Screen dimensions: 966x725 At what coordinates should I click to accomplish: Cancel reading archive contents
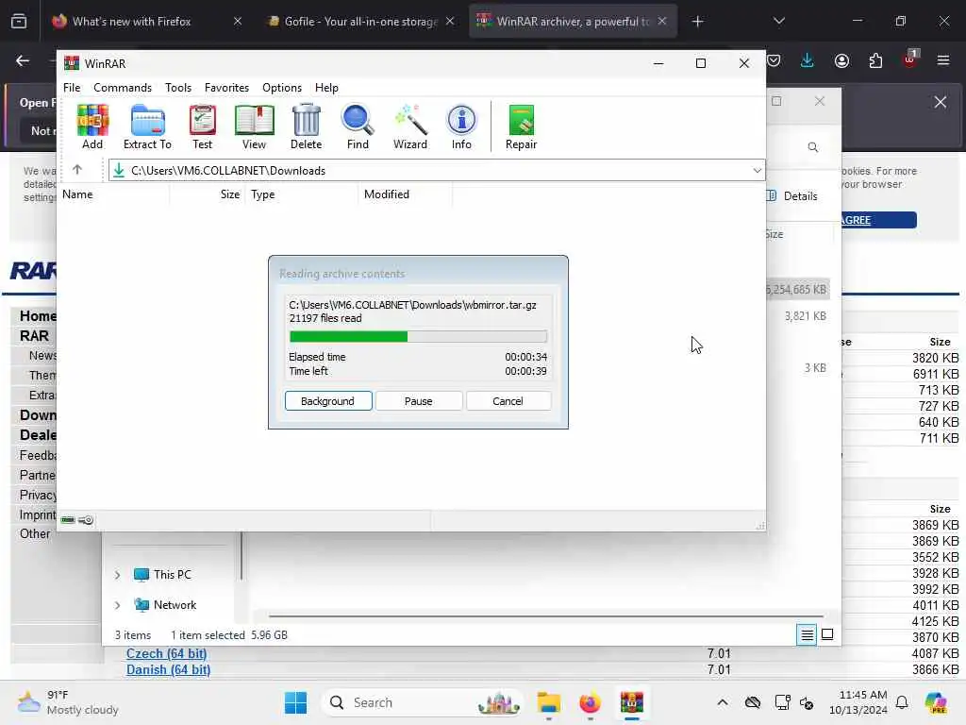coord(508,400)
